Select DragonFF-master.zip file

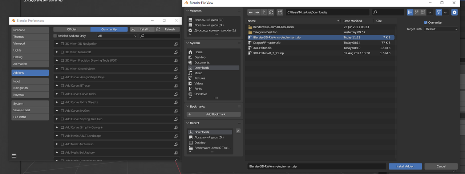(x=321, y=42)
